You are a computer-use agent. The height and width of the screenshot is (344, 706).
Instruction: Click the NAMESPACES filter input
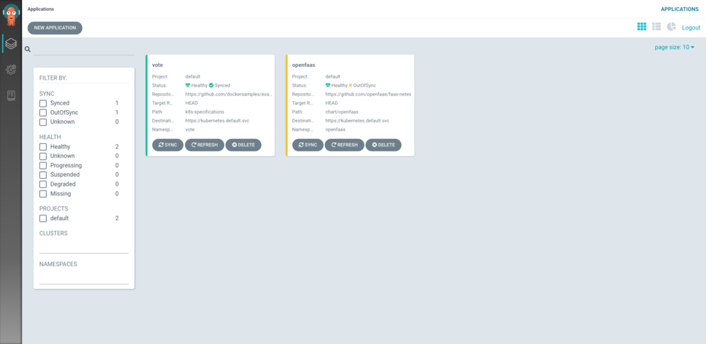point(84,278)
